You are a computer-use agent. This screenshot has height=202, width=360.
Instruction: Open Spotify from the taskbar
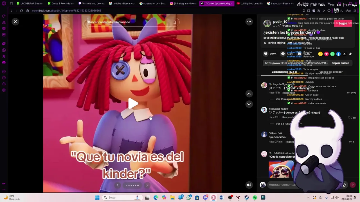click(x=255, y=198)
